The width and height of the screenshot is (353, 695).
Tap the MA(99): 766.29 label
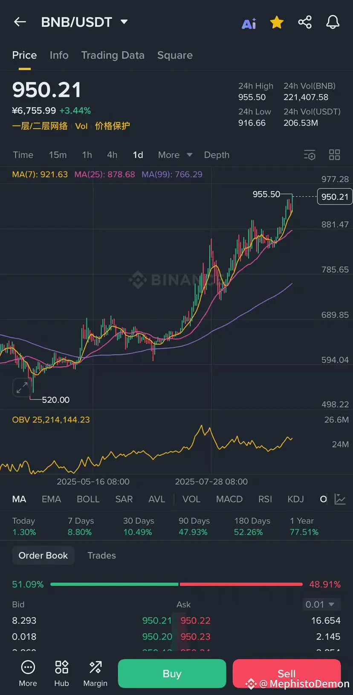(x=172, y=174)
